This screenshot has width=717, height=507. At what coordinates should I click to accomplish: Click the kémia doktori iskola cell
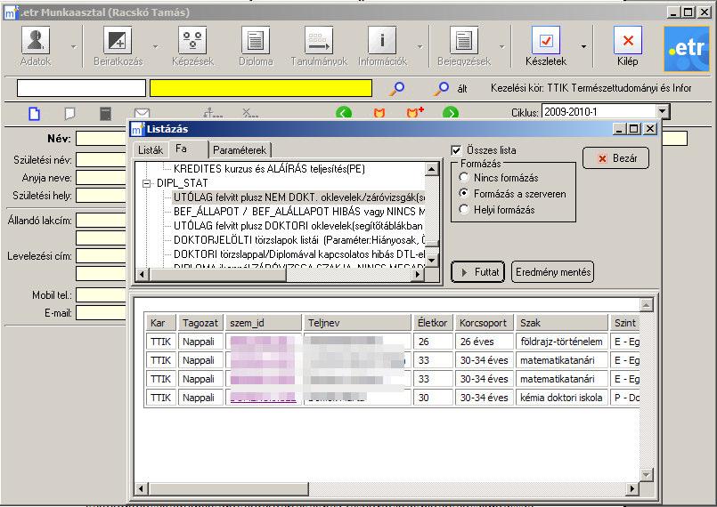(x=562, y=398)
